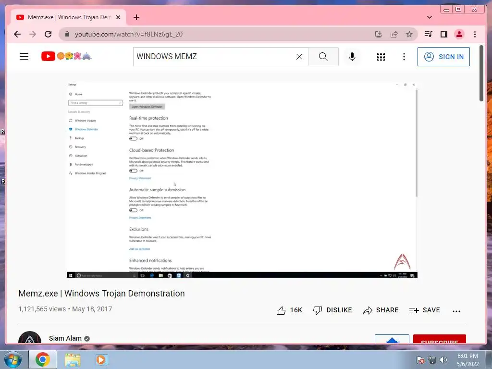Click on the video player
492x369 pixels.
pyautogui.click(x=242, y=180)
